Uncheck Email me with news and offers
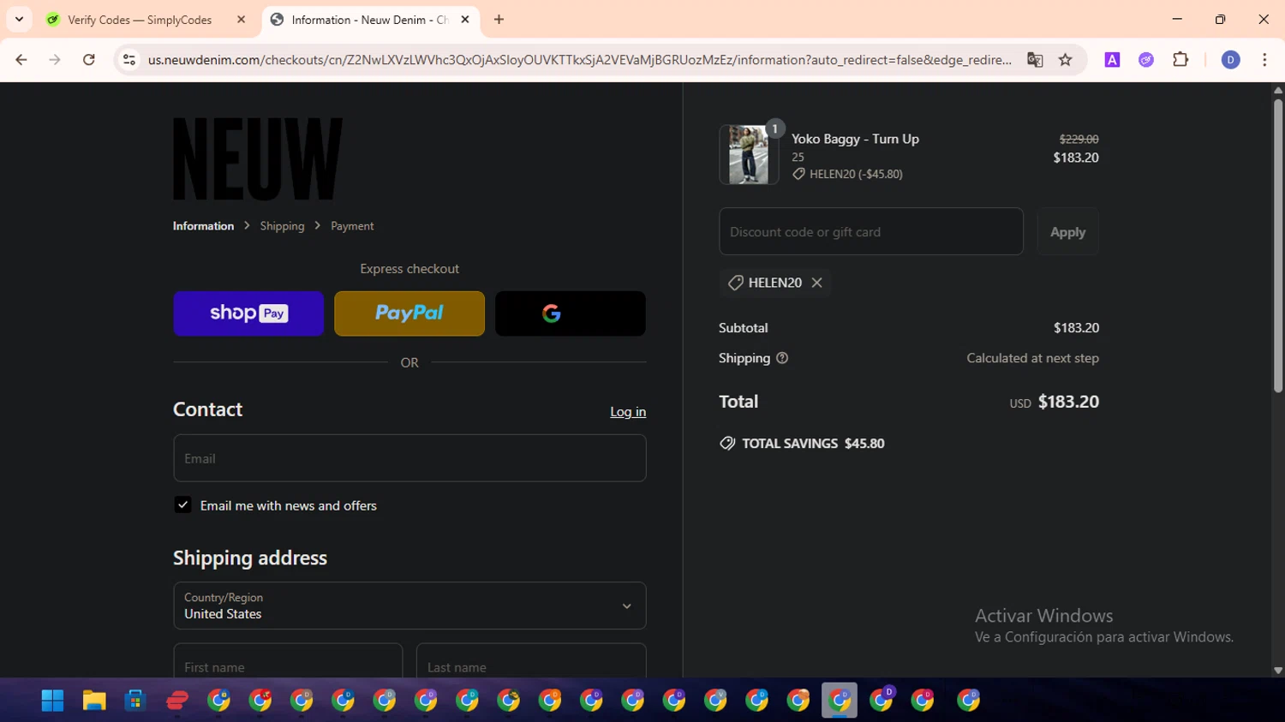Viewport: 1285px width, 722px height. [182, 505]
